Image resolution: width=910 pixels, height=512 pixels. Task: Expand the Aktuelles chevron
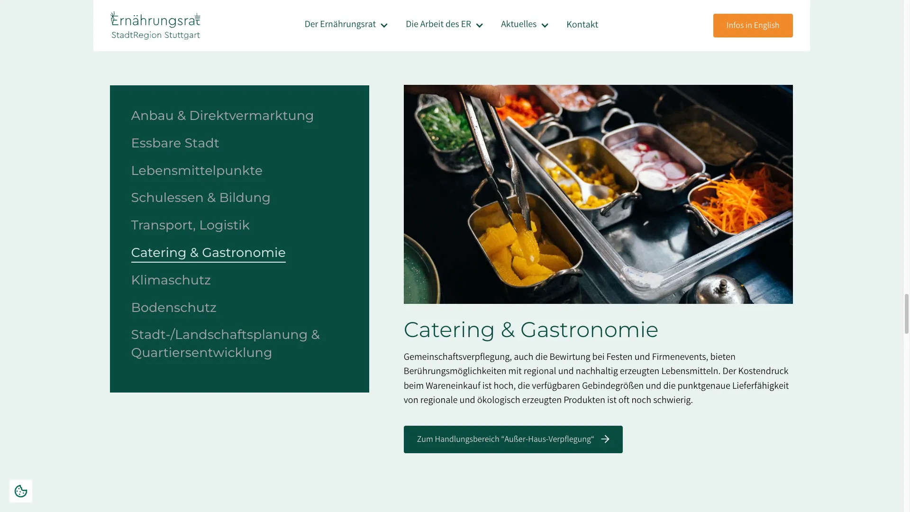point(545,25)
